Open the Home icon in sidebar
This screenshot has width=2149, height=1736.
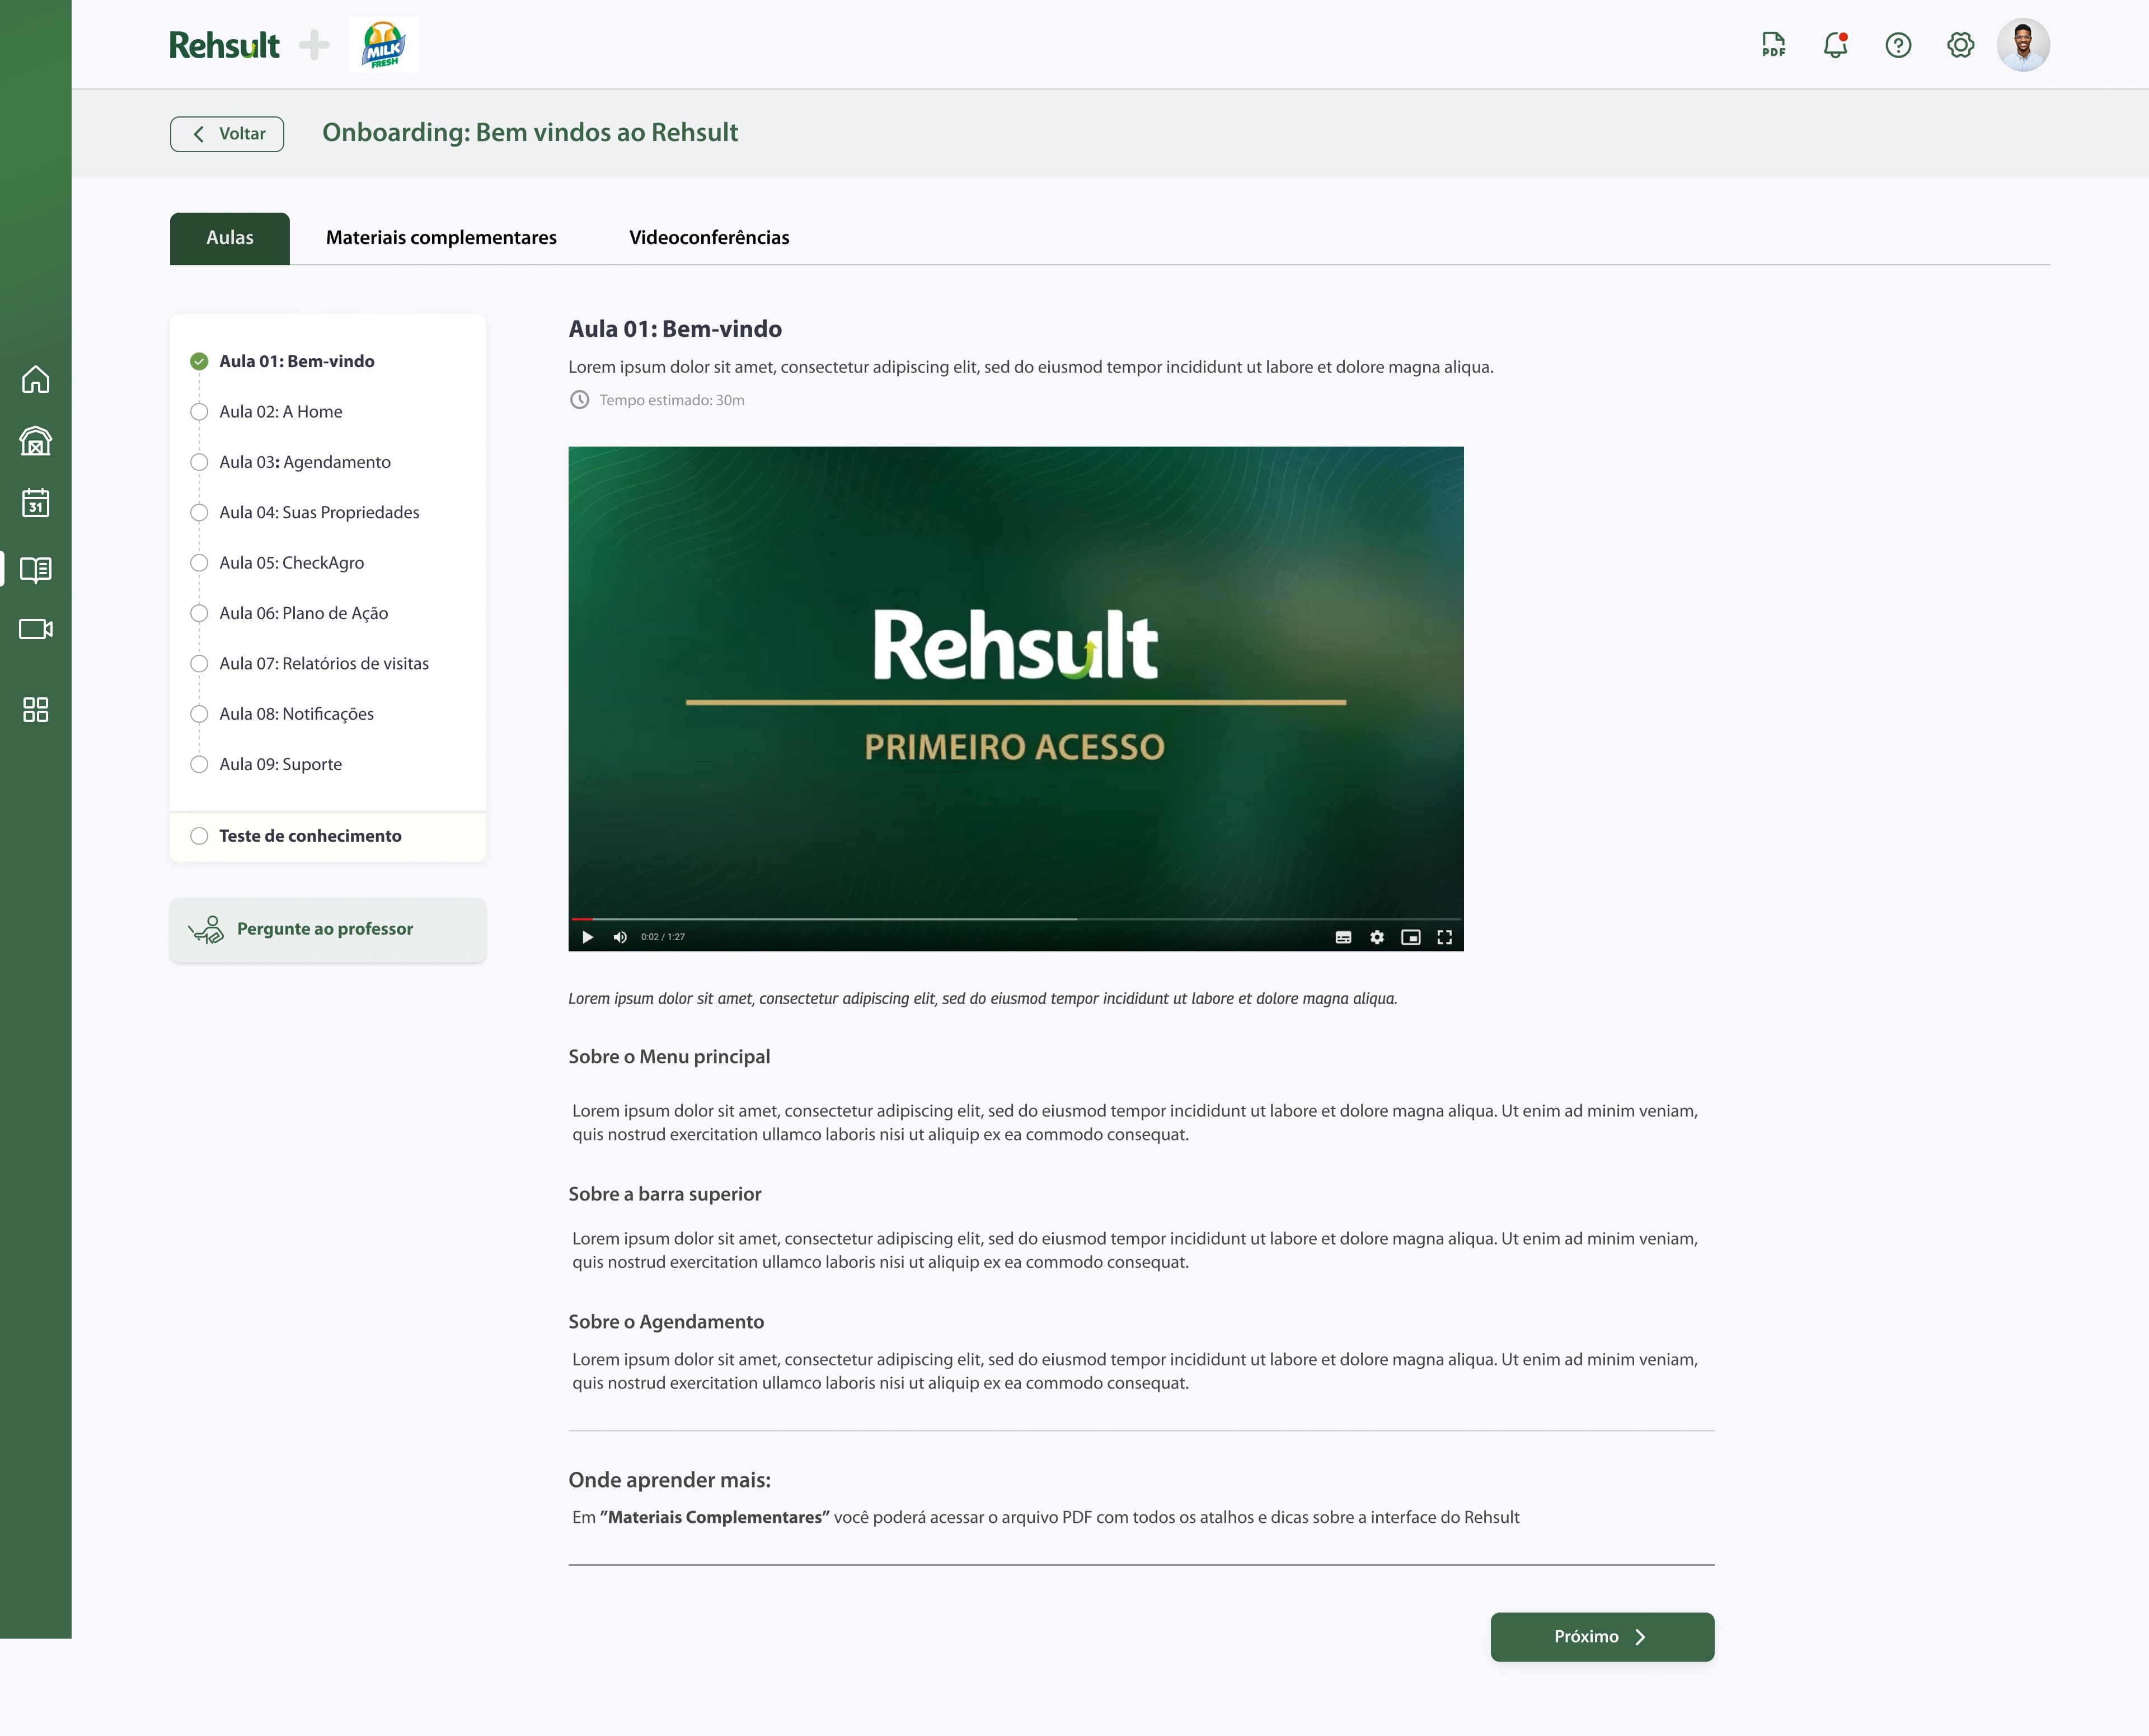pos(36,380)
